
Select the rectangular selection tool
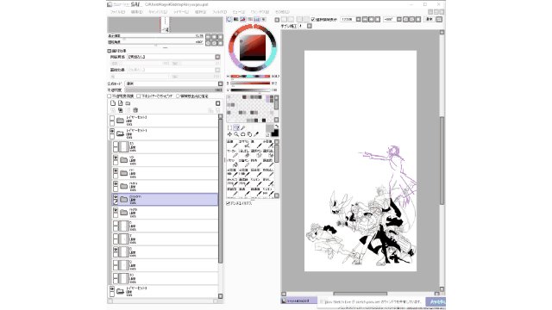coord(229,128)
